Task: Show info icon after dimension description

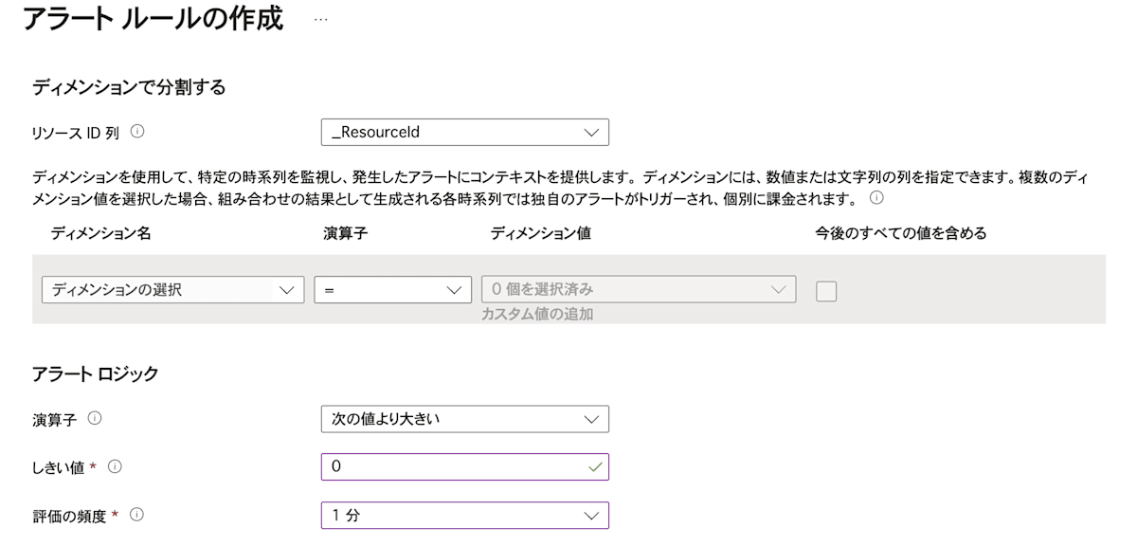Action: (876, 198)
